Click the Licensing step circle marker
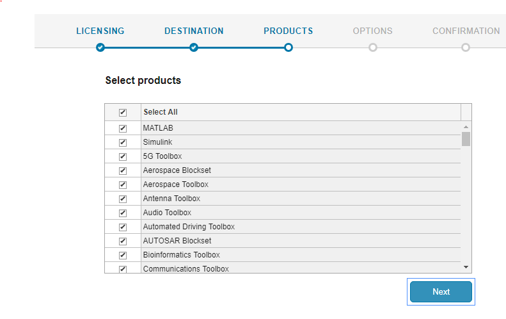 (x=100, y=47)
